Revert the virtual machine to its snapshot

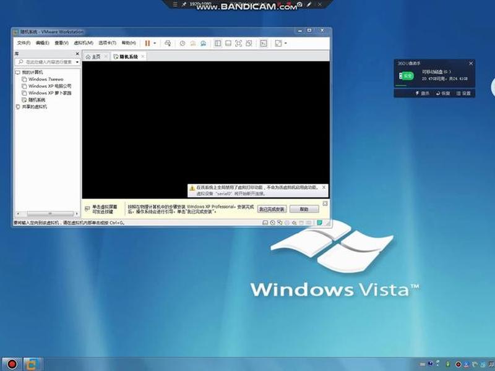[x=193, y=43]
